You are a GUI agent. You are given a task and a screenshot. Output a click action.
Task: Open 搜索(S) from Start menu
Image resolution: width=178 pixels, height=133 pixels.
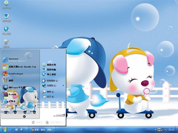[x=48, y=92]
